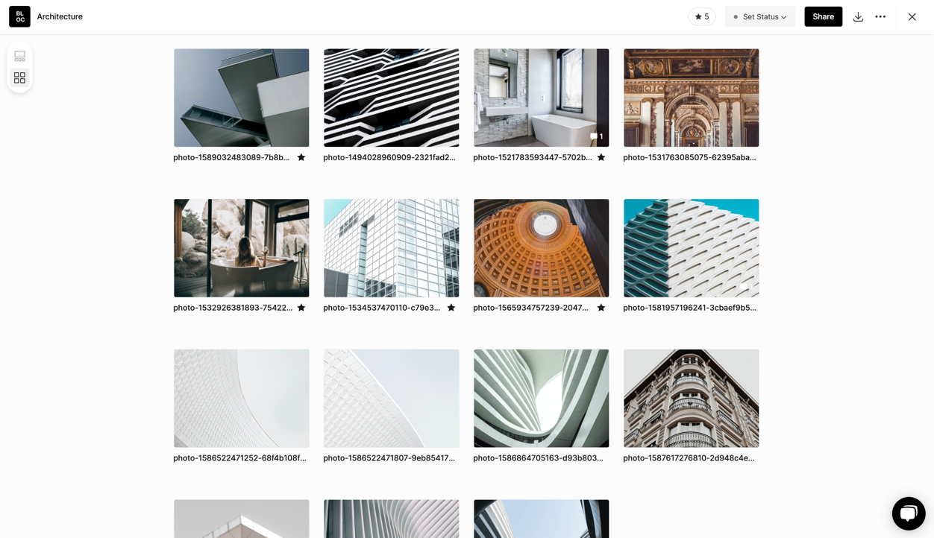Click the download icon
934x538 pixels.
[858, 16]
